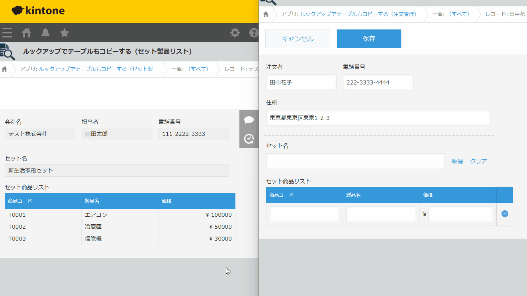Open the notifications bell
The image size is (527, 296).
45,33
